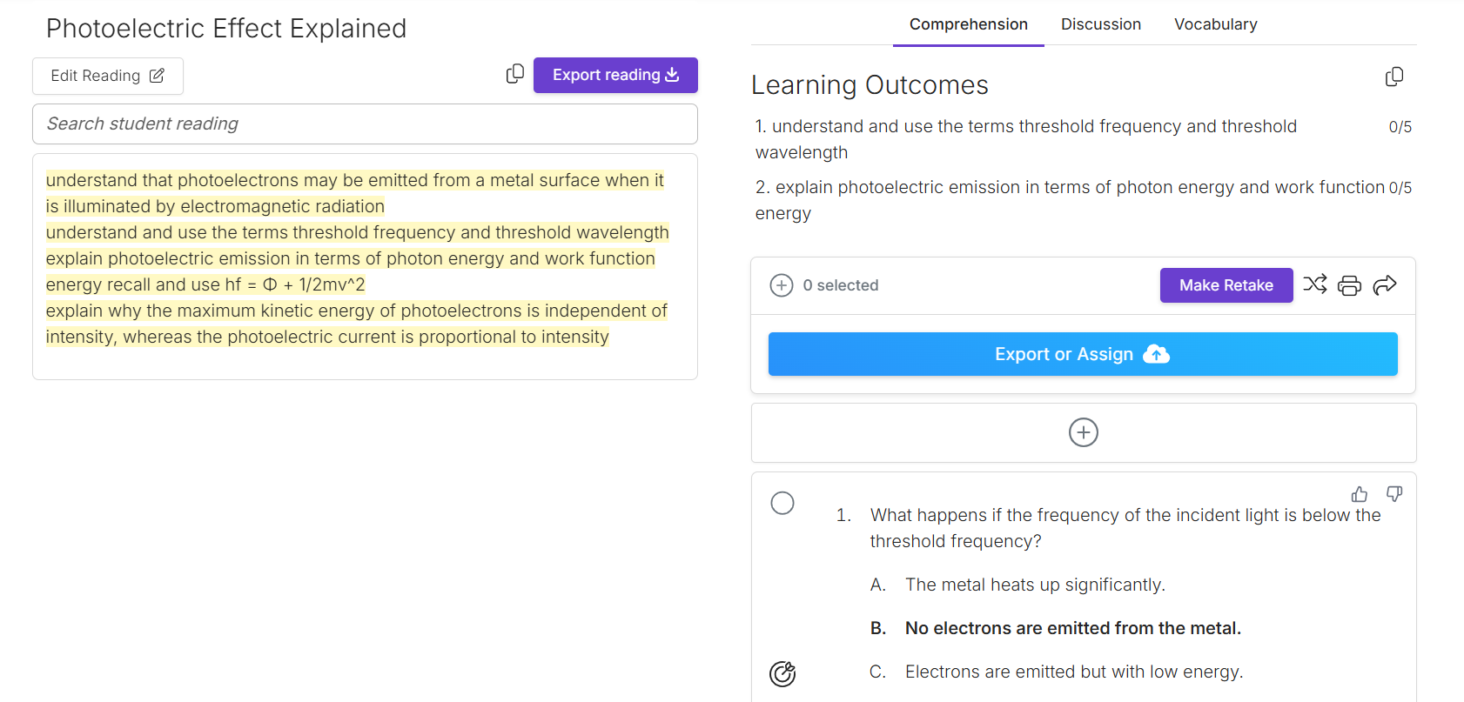Screen dimensions: 1464x702
Task: Click the Edit Reading button
Action: pyautogui.click(x=108, y=76)
